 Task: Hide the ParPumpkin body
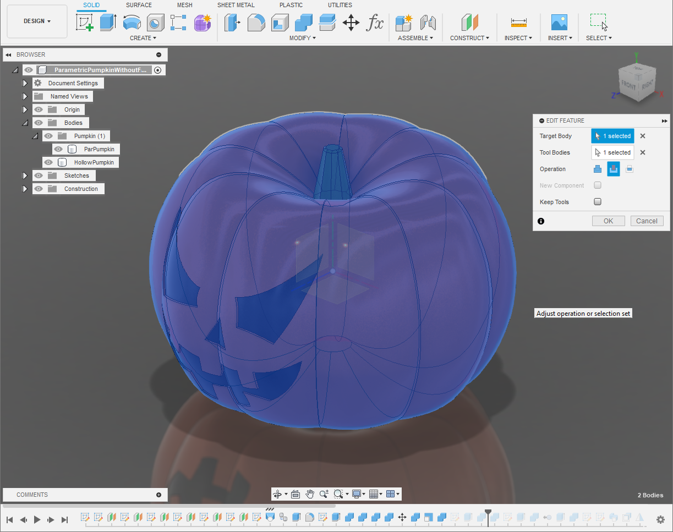pyautogui.click(x=58, y=149)
